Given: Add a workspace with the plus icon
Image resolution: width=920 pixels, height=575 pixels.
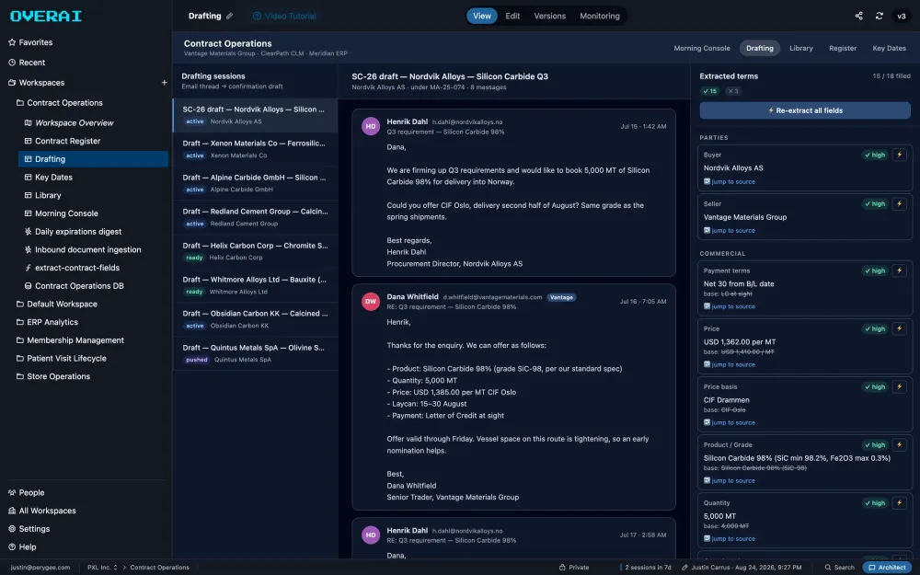Looking at the screenshot, I should point(165,83).
